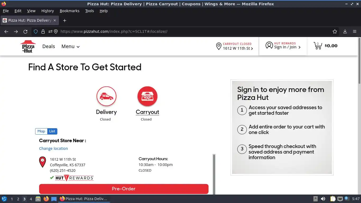The height and width of the screenshot is (203, 361).
Task: Click the browser forward arrow
Action: [x=16, y=31]
